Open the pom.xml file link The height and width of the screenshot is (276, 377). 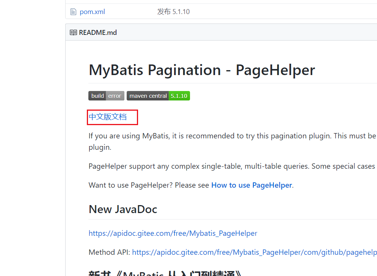tap(92, 12)
